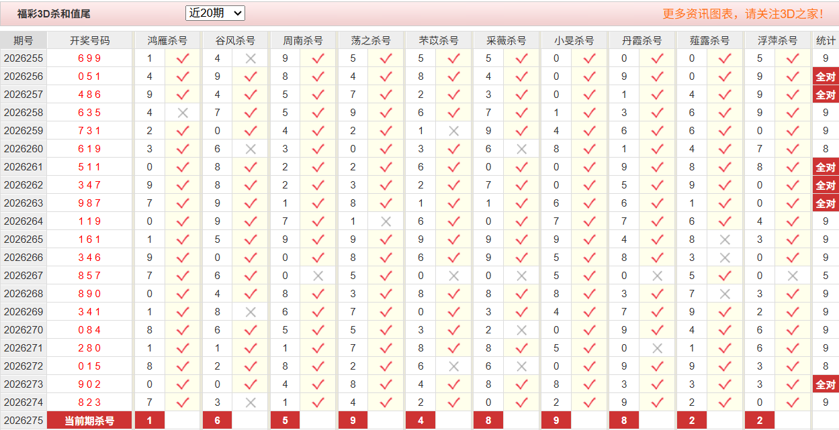Click the 荡之杀号 check mark in row 2026263
Image resolution: width=839 pixels, height=430 pixels.
click(386, 203)
